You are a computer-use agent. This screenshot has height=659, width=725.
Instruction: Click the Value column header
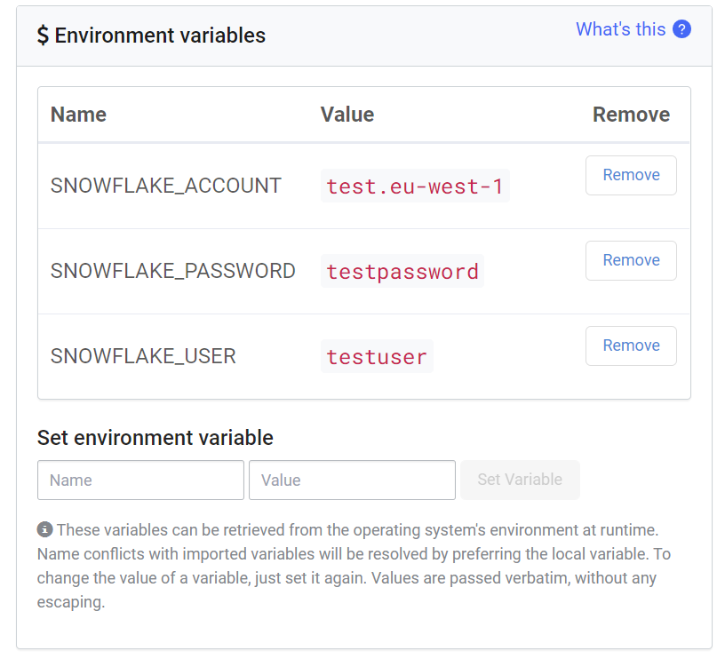click(x=347, y=115)
